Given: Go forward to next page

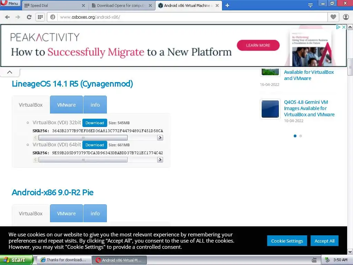Looking at the screenshot, I should [18, 17].
